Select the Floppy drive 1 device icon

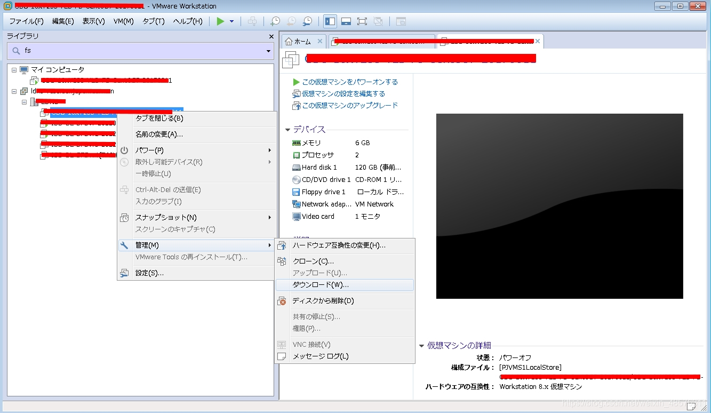click(x=297, y=192)
